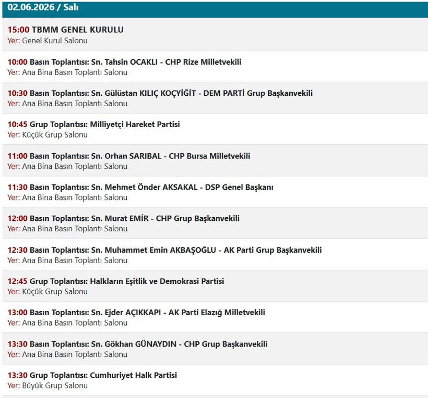
Task: Click the venue line under the 10:00 Tahsin OCAKLI entry
Action: 67,72
